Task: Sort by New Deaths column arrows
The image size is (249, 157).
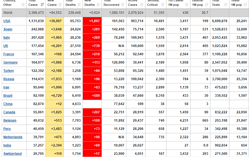Action: click(x=98, y=5)
